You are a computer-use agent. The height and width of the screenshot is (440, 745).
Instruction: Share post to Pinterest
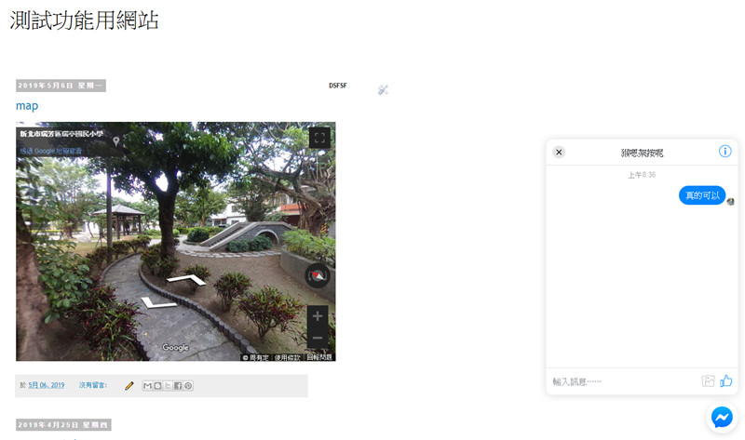click(188, 386)
